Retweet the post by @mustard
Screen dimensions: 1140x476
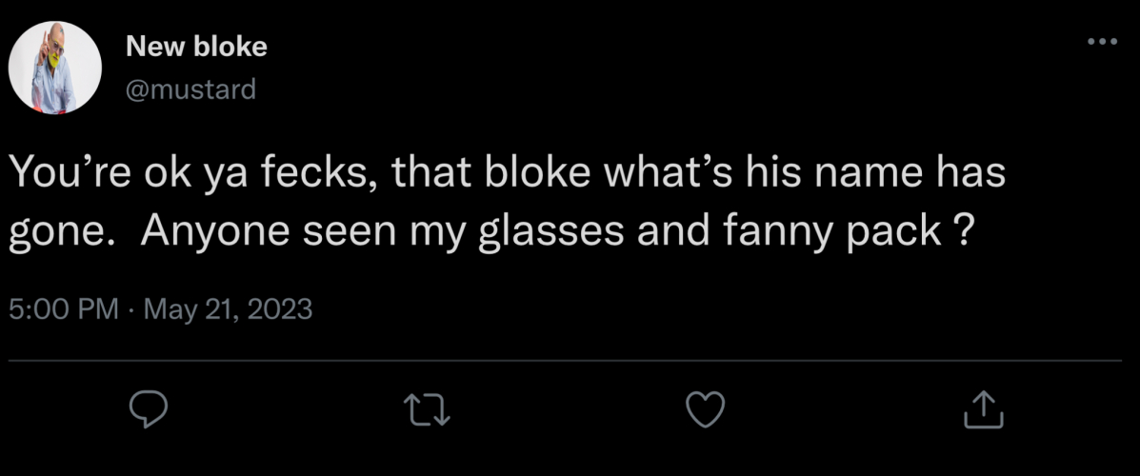(426, 409)
